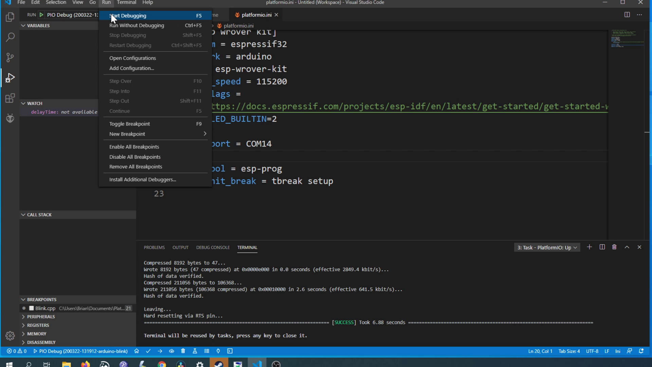Click PlatformIO Build checkmark in status bar

pos(148,351)
